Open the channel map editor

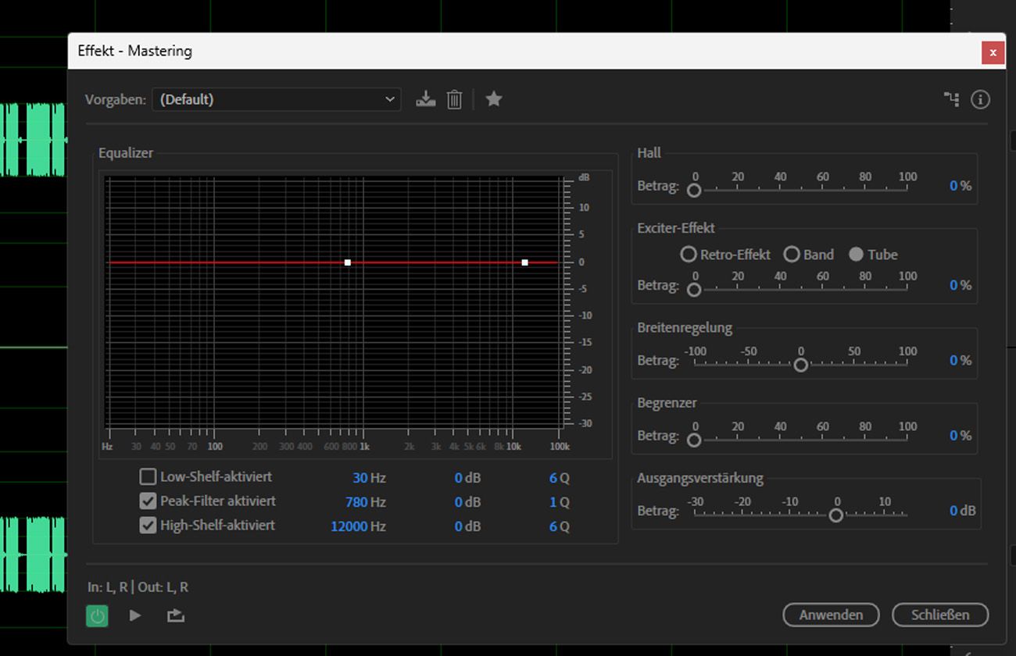(x=951, y=99)
